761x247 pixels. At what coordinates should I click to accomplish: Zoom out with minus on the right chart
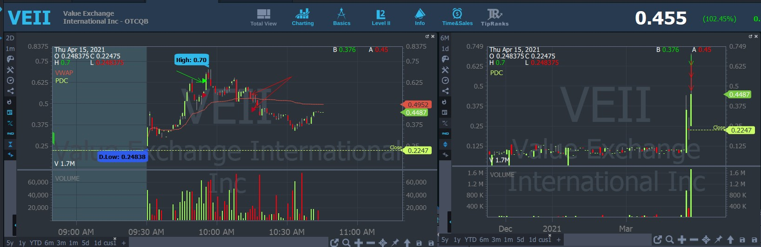[x=694, y=240]
